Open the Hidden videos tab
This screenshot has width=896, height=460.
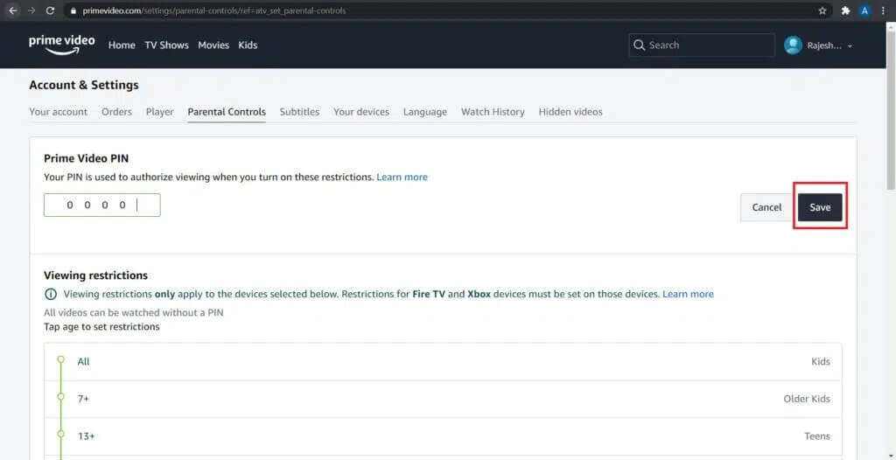(x=570, y=112)
